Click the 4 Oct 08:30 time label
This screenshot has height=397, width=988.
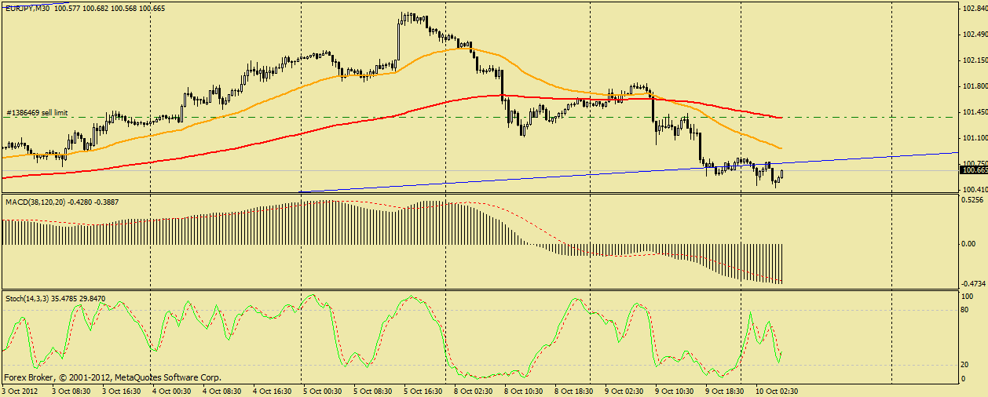[x=221, y=390]
